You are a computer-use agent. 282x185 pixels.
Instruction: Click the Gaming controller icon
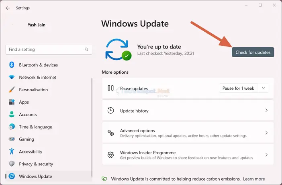coord(12,139)
